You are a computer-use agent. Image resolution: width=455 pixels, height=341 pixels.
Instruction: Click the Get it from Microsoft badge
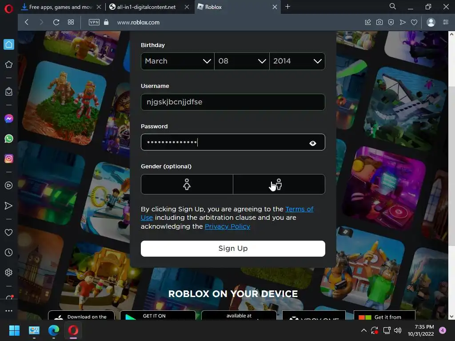[x=384, y=315]
